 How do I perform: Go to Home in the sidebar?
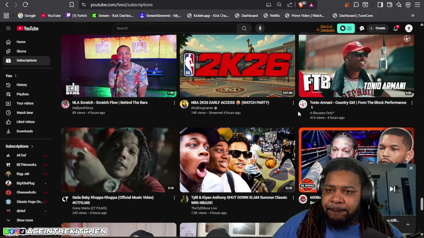coord(26,42)
